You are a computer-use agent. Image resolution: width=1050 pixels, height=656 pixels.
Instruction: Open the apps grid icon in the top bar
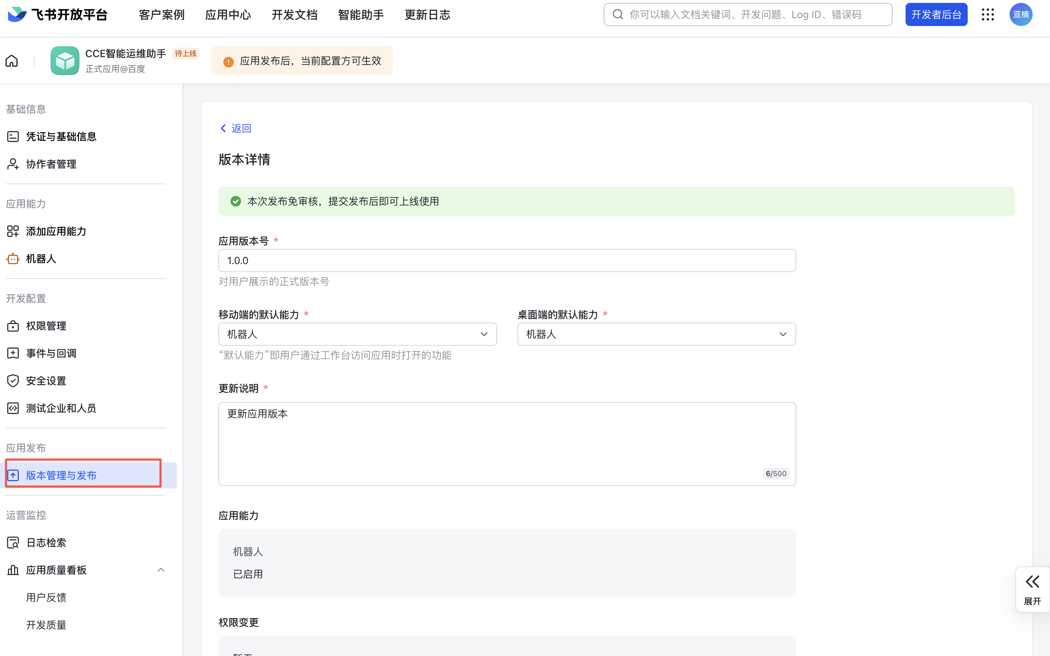point(988,15)
